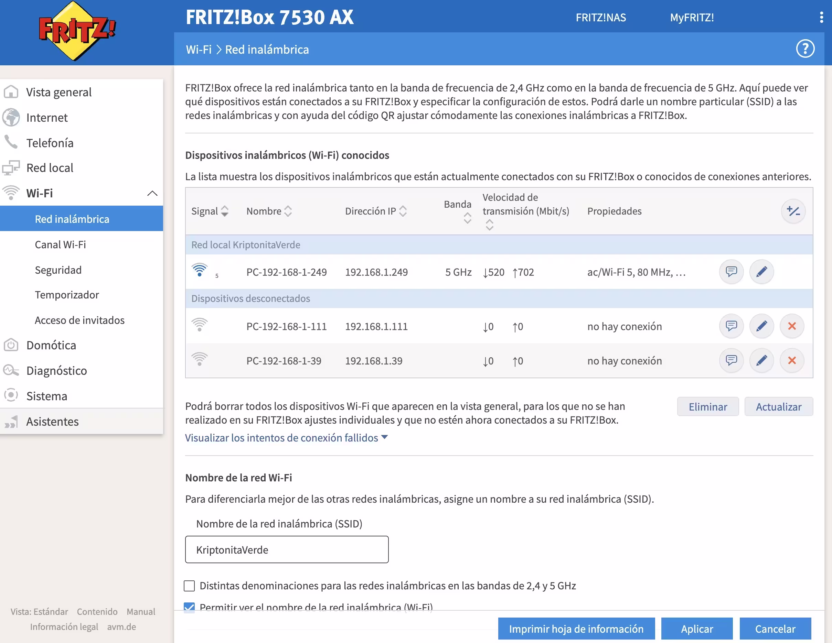Screen dimensions: 832x643
Task: Click signal strength icon of PC-192-168-1-249
Action: (x=199, y=270)
